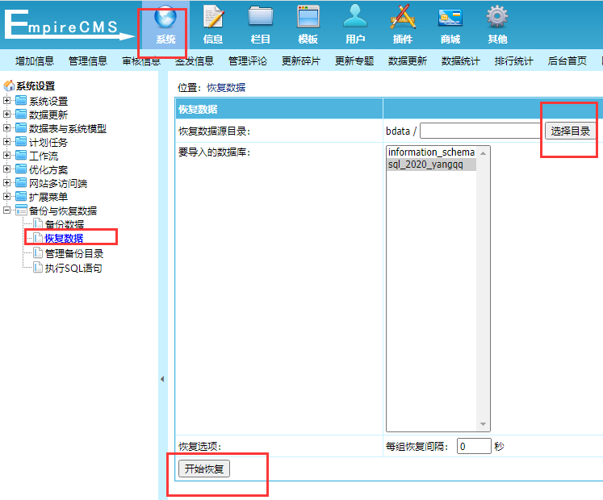
Task: Open 数据统计 in the sub menu
Action: 461,60
